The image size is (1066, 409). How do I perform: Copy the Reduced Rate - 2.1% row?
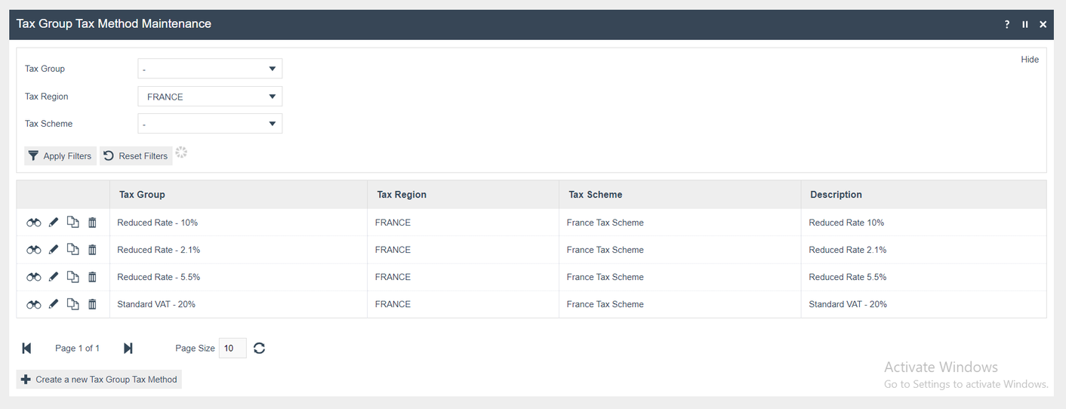(72, 250)
